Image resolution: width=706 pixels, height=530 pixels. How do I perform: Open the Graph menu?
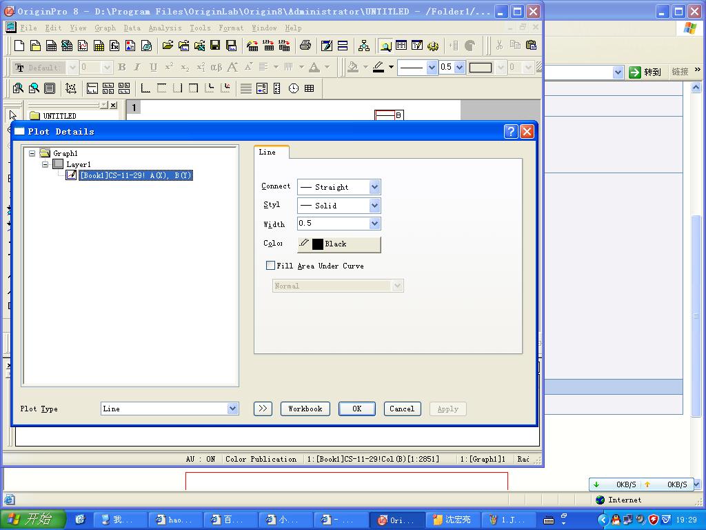tap(105, 28)
